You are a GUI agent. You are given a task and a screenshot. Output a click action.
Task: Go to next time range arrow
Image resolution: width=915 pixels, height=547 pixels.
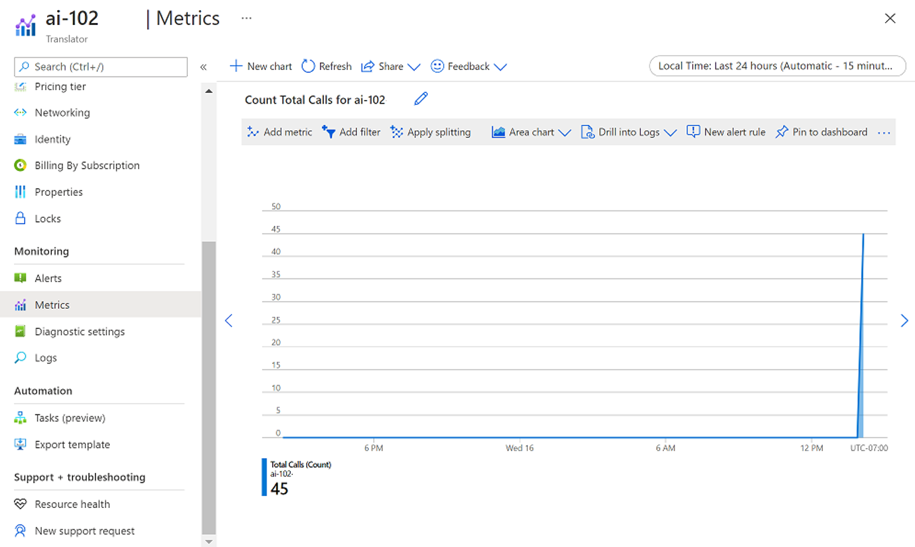904,321
